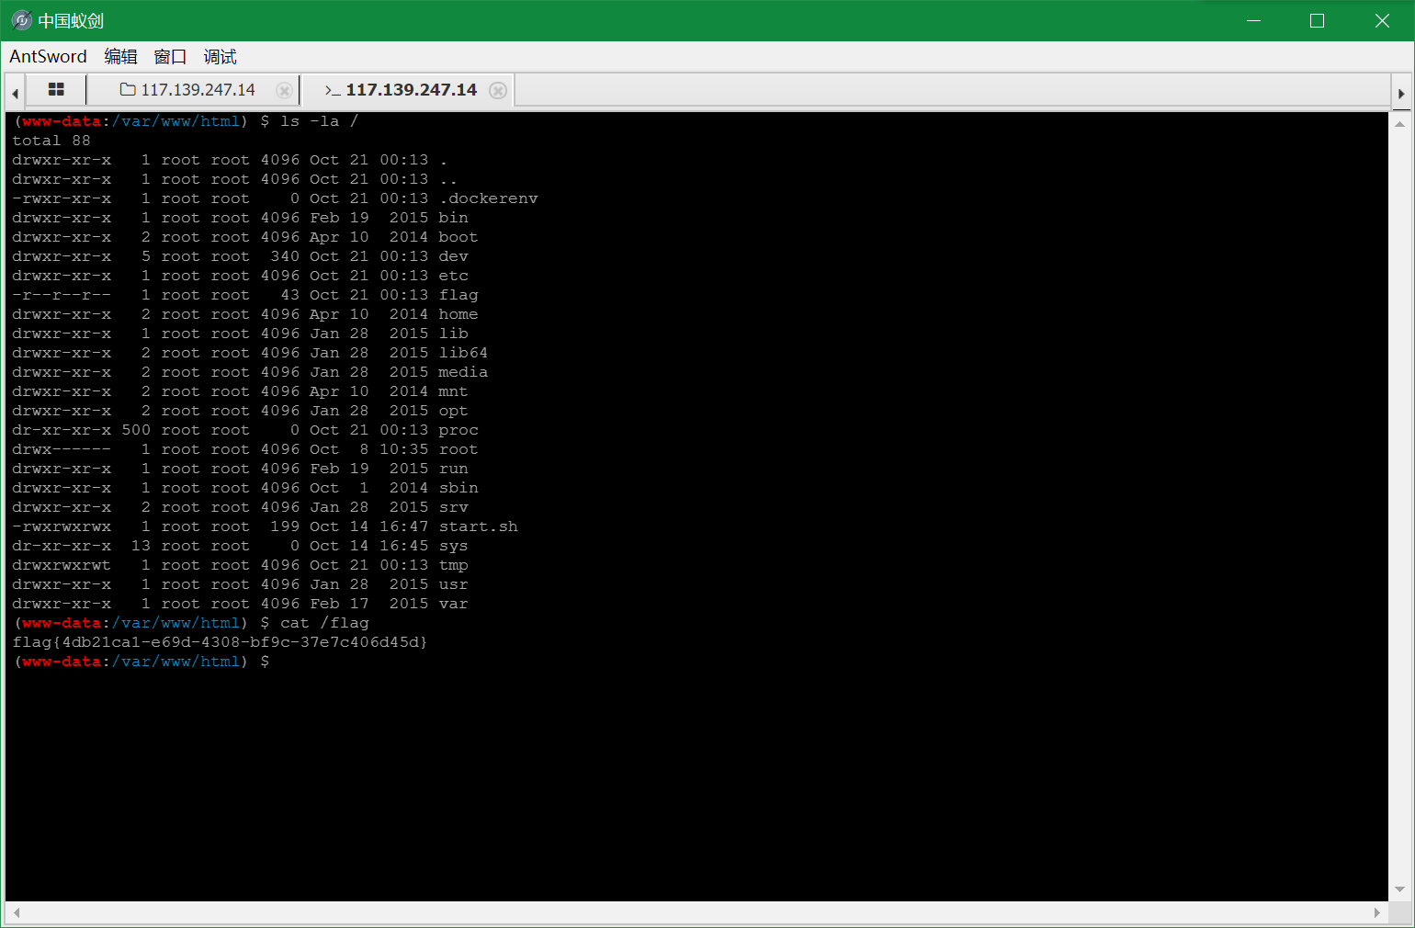Open the AntSword menu
The height and width of the screenshot is (928, 1415).
(48, 56)
